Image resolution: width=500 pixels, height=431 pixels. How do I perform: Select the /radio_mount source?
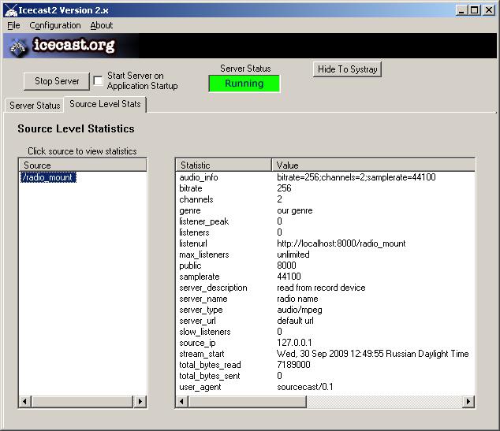coord(48,177)
